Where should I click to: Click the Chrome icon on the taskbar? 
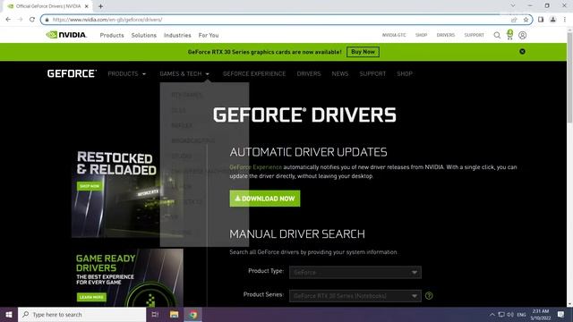[x=193, y=314]
